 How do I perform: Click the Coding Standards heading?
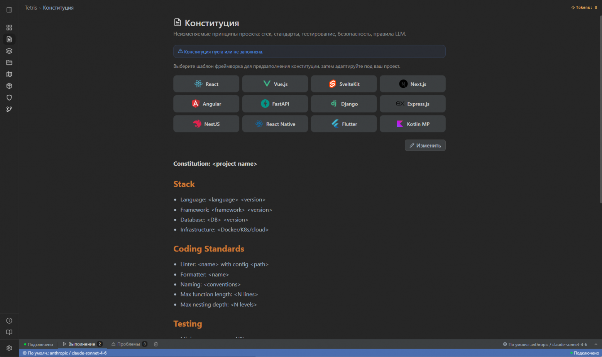[209, 249]
